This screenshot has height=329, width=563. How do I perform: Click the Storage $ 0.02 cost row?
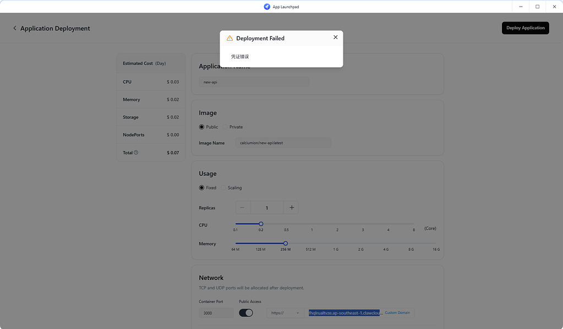point(151,117)
